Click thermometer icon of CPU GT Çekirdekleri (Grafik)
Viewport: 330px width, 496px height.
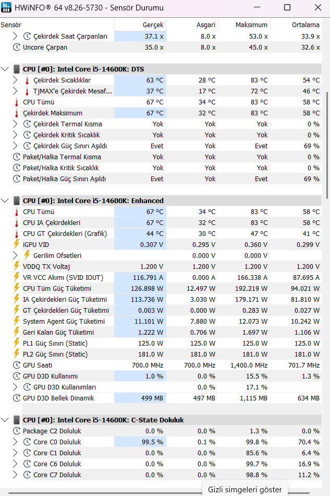tap(16, 234)
